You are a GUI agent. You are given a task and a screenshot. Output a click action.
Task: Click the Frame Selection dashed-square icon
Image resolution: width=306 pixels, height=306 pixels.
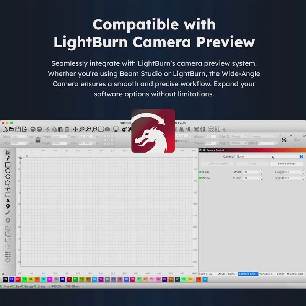101,129
